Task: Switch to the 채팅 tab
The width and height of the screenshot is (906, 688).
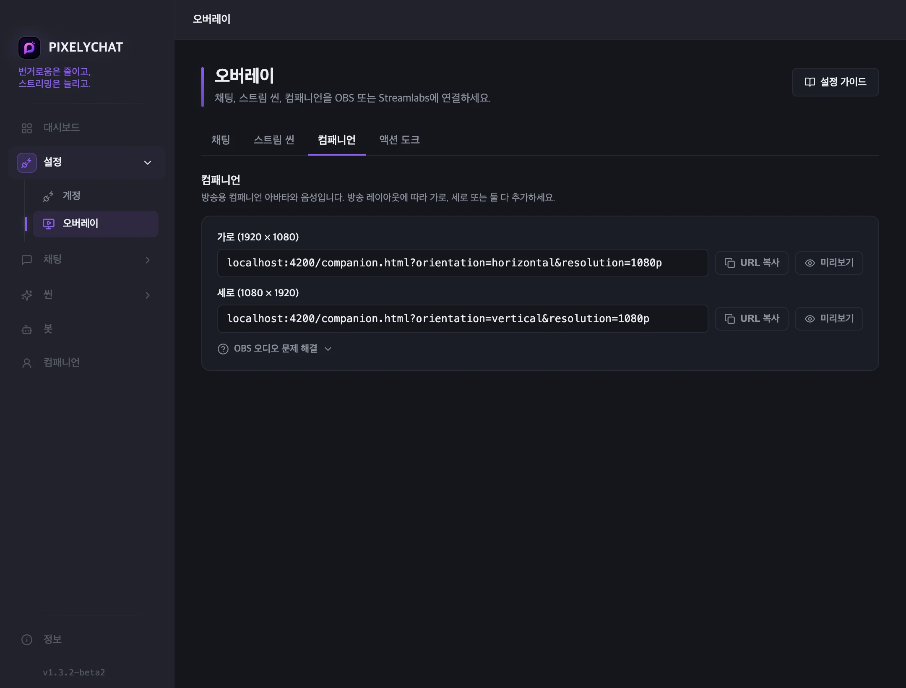Action: [x=221, y=140]
